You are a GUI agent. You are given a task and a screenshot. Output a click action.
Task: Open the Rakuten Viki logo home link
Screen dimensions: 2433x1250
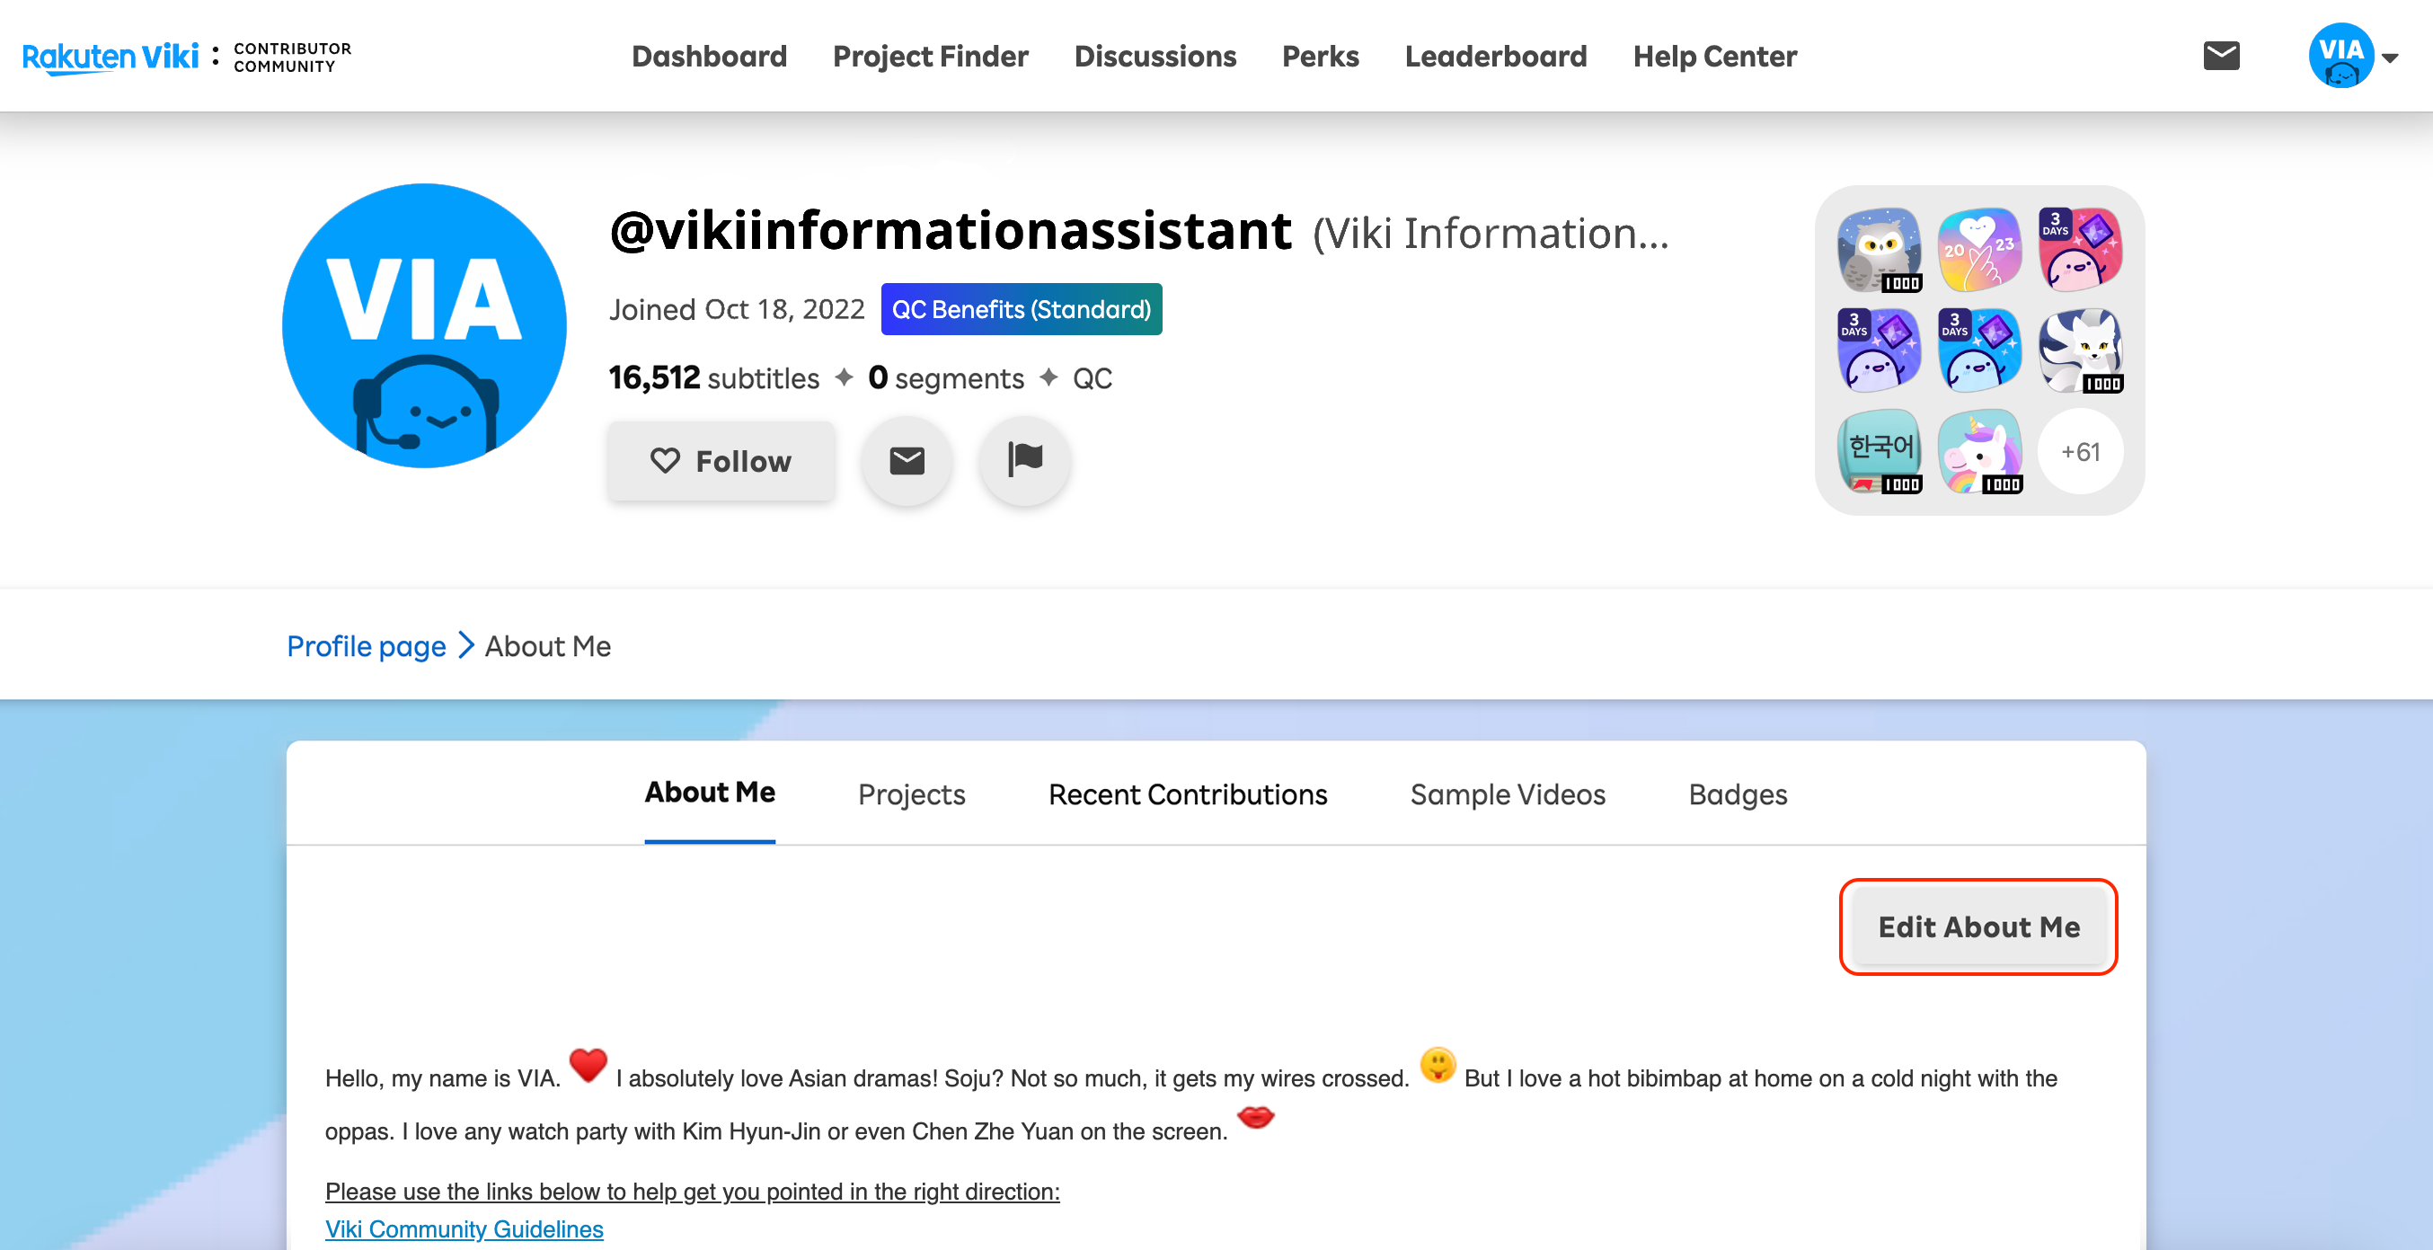[x=111, y=57]
